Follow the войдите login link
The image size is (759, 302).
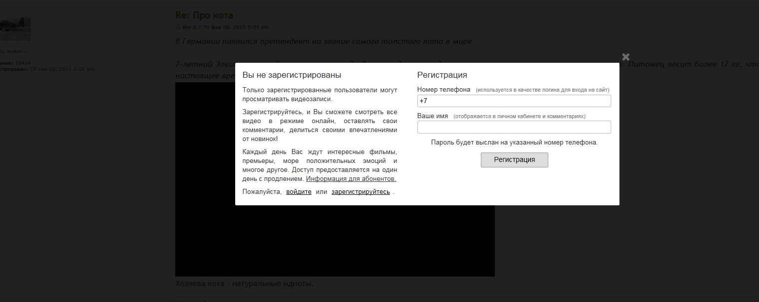point(299,192)
